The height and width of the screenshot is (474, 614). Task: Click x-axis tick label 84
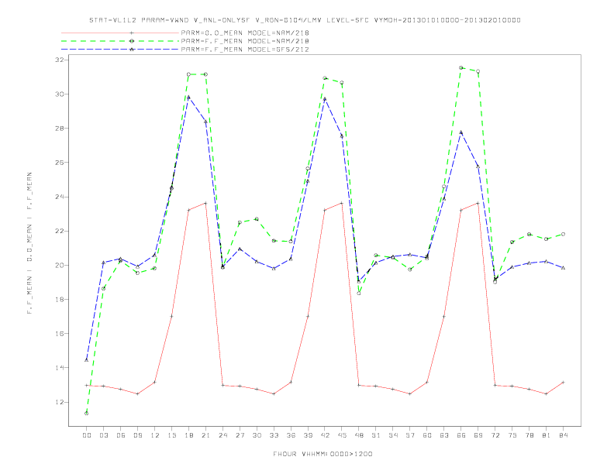[563, 435]
